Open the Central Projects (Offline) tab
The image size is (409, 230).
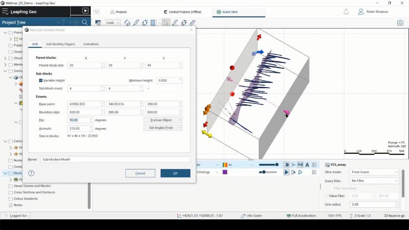coord(182,12)
